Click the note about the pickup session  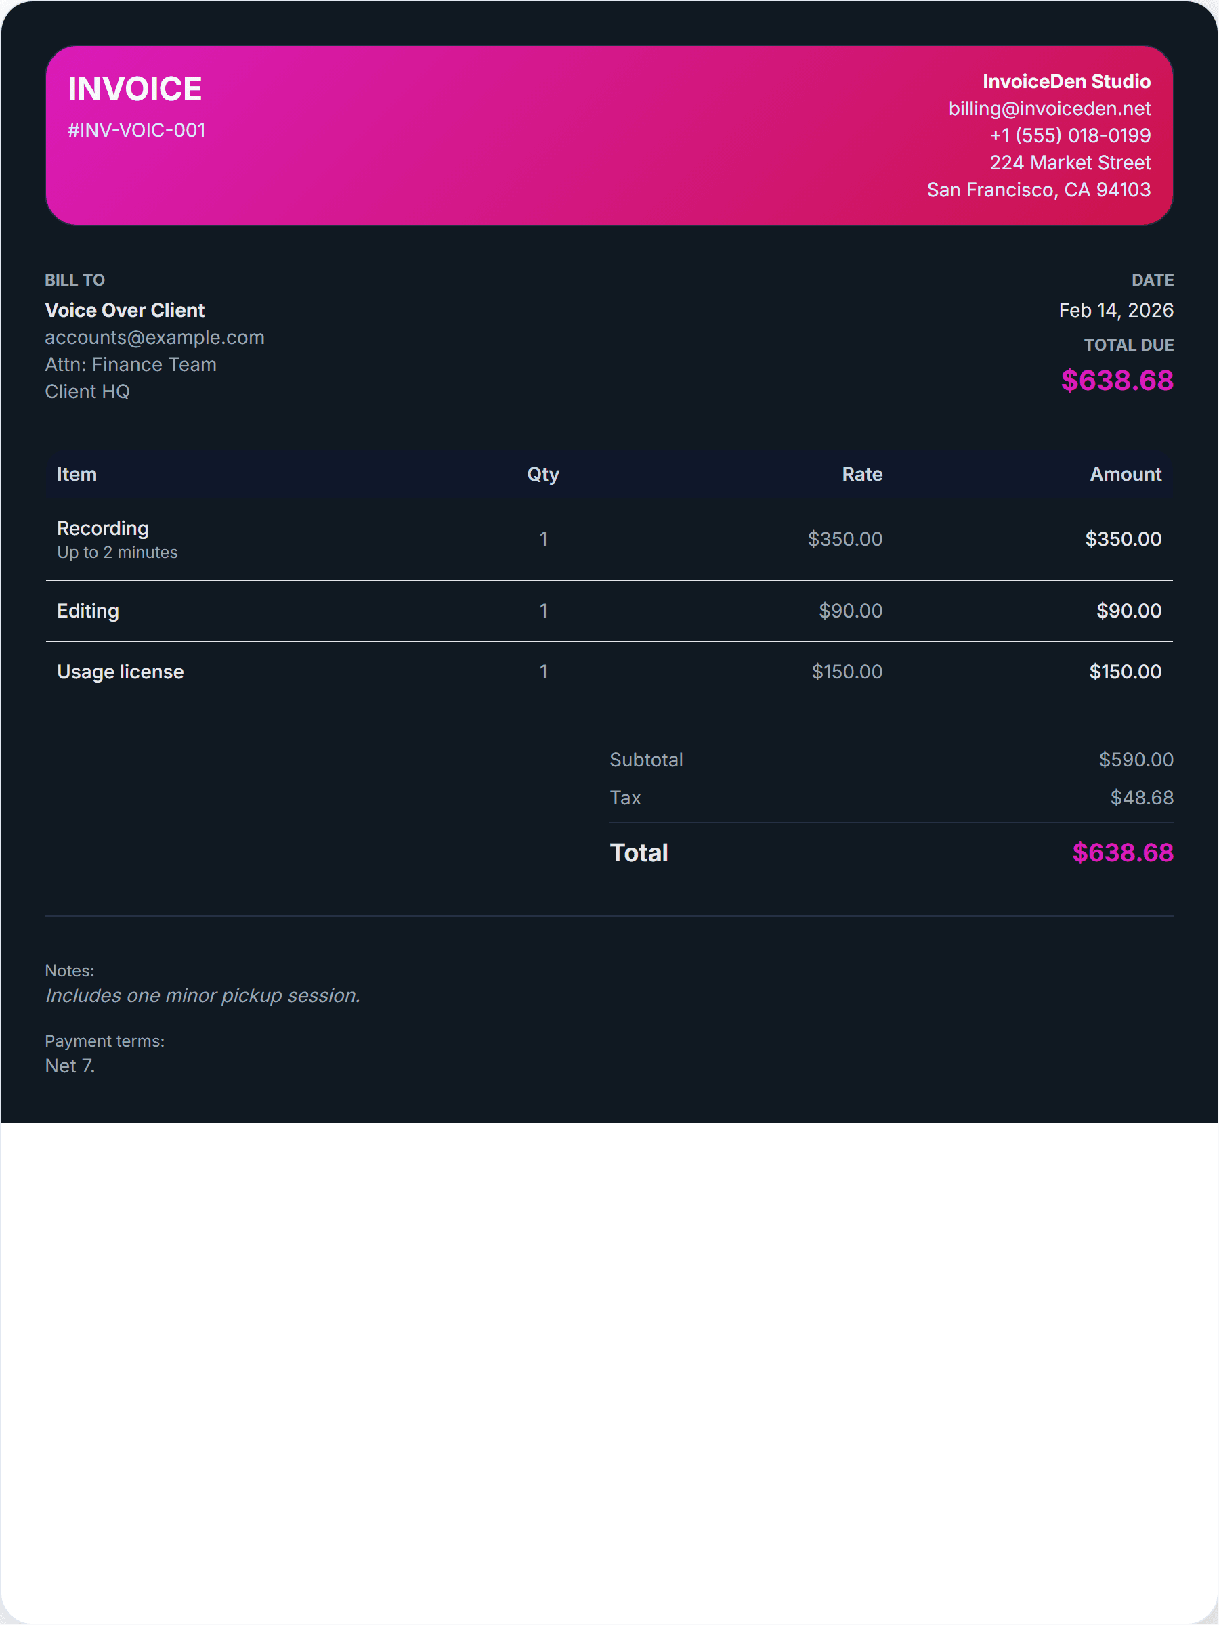[x=202, y=995]
